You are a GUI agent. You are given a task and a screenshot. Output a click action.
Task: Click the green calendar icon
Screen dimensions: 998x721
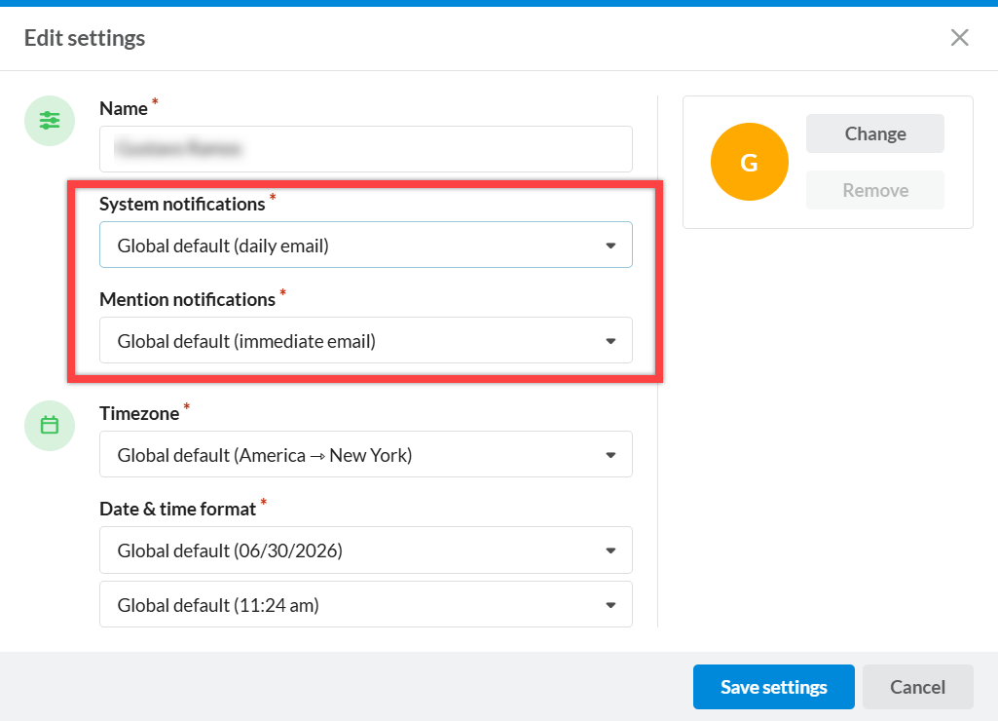50,426
